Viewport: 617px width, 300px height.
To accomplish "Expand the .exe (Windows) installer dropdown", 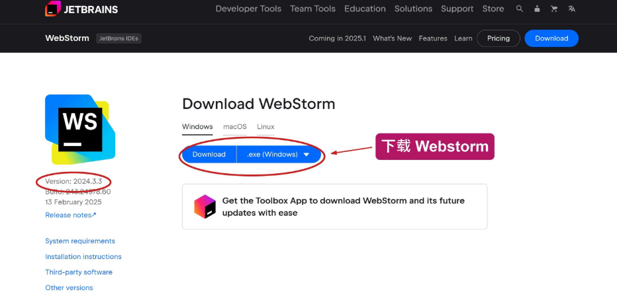I will 279,155.
